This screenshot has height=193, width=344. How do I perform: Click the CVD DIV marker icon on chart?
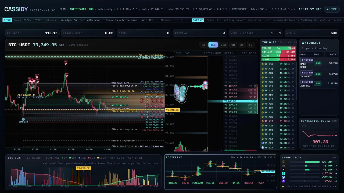click(23, 119)
